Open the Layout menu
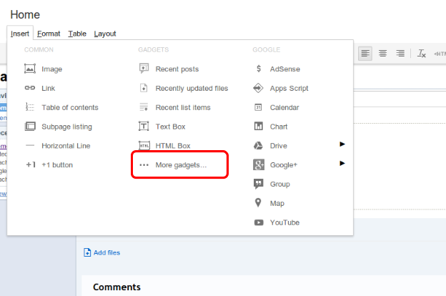This screenshot has height=296, width=446. tap(105, 34)
